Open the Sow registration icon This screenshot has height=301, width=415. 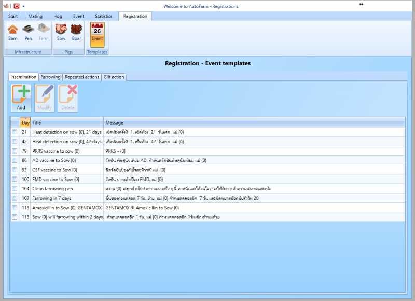pyautogui.click(x=61, y=32)
